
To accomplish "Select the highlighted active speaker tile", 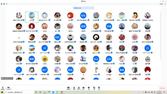I will click(x=32, y=17).
